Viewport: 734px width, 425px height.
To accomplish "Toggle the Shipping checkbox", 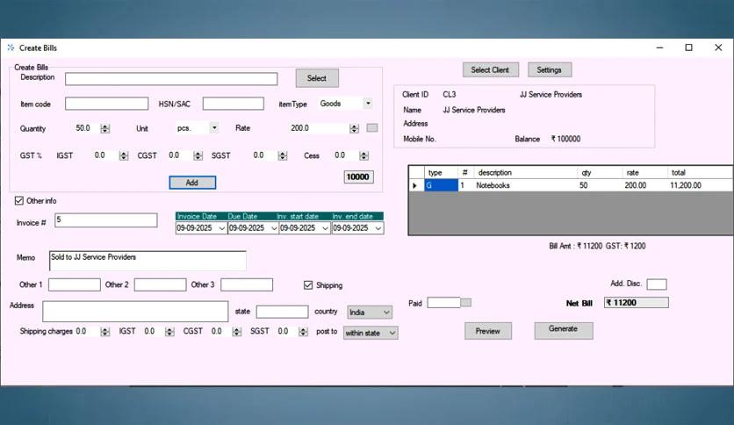I will click(308, 285).
